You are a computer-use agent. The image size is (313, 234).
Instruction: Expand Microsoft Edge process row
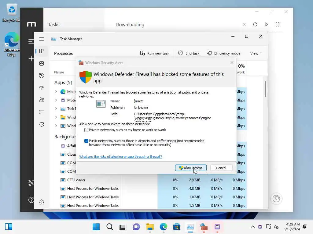[56, 91]
